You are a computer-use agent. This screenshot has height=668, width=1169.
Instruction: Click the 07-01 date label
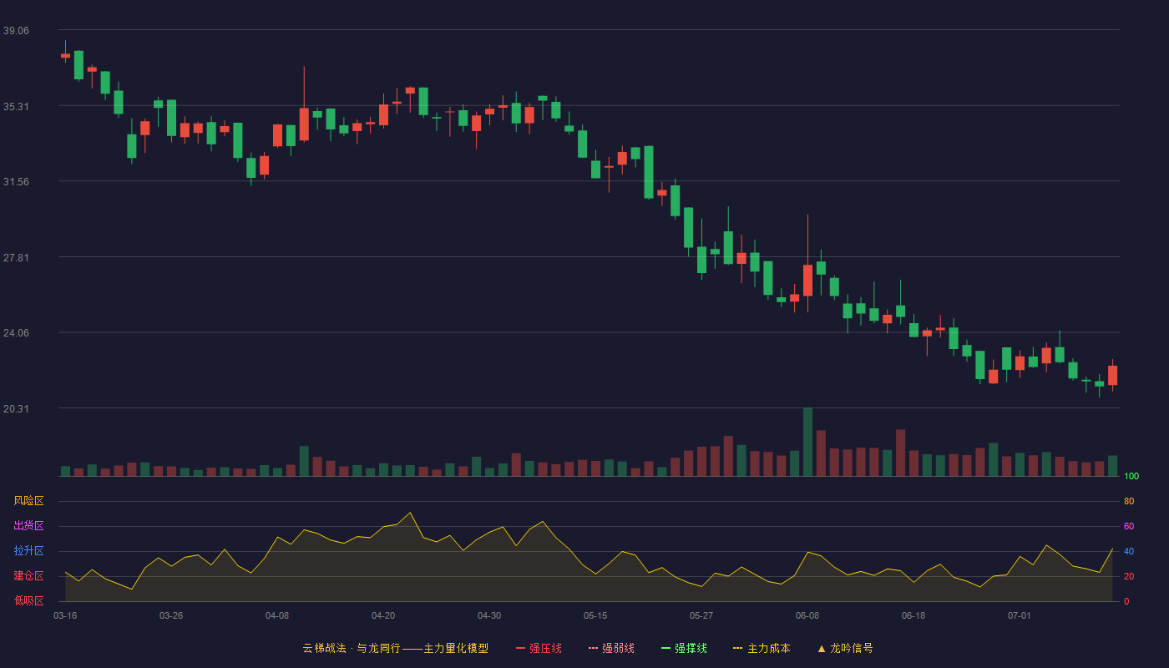click(x=1020, y=615)
